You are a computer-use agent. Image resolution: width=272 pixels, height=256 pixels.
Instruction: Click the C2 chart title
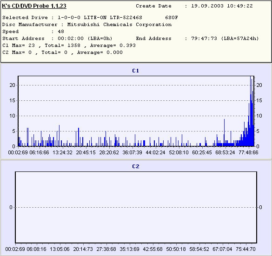tap(136, 166)
